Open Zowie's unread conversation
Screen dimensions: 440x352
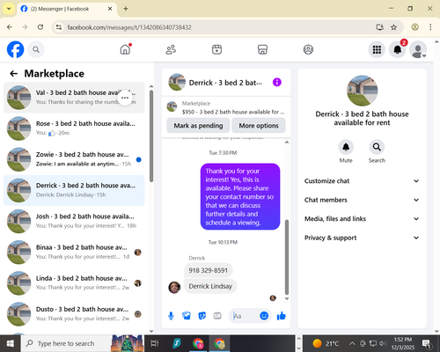[x=74, y=159]
